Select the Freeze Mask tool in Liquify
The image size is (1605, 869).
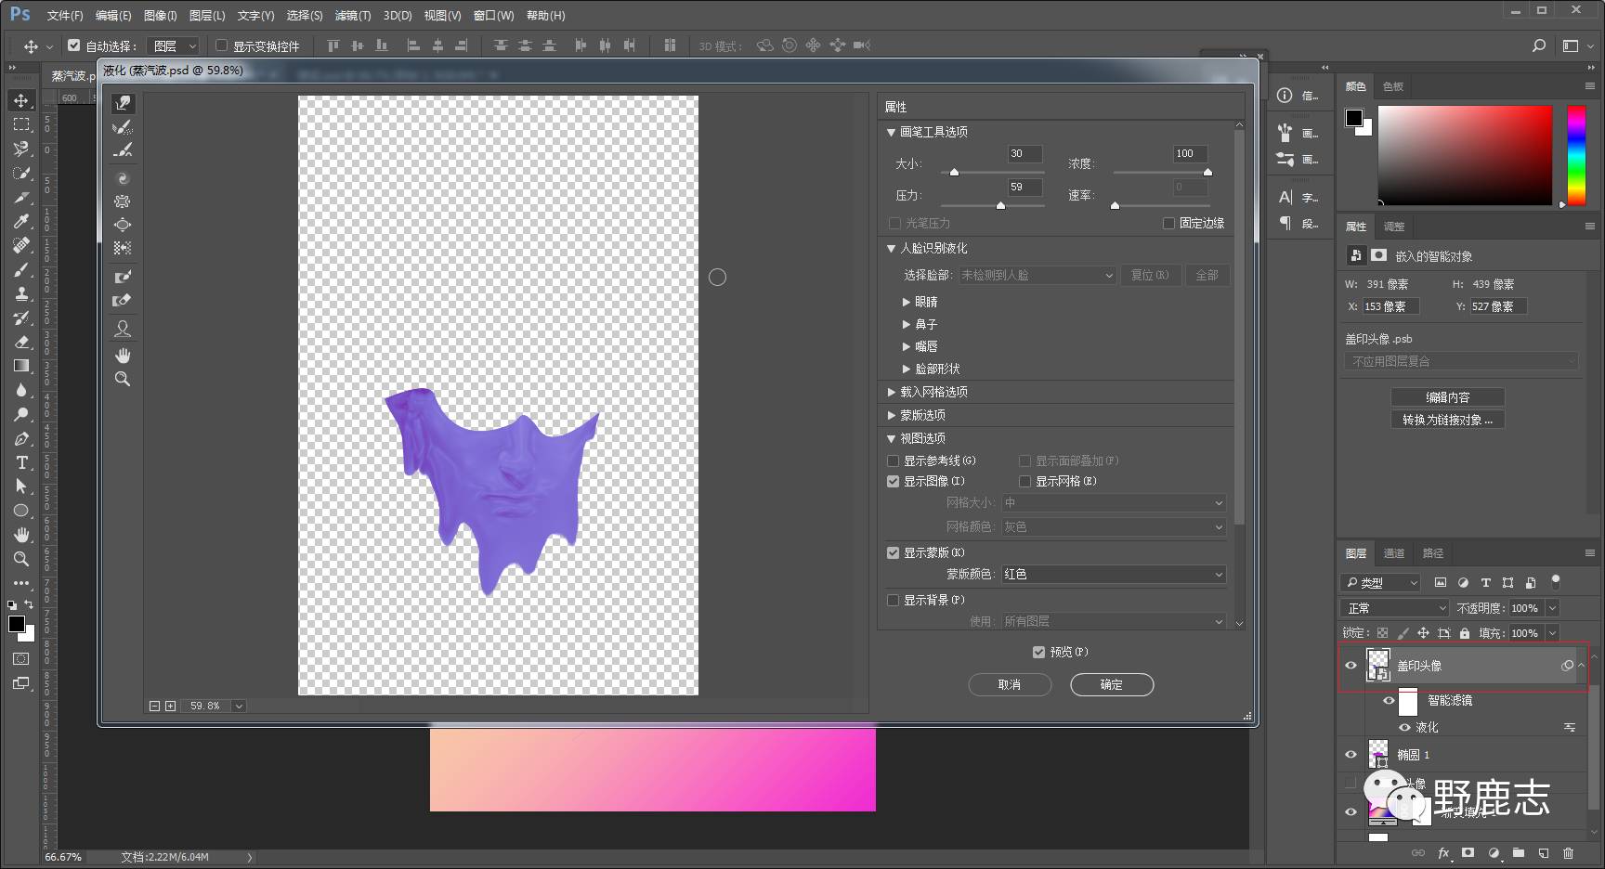point(123,277)
